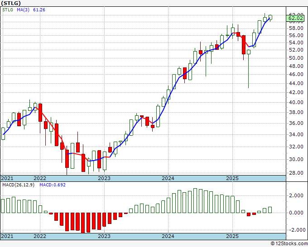
Task: Click the latest green candlestick beside the 62.02 tag
Action: point(270,17)
